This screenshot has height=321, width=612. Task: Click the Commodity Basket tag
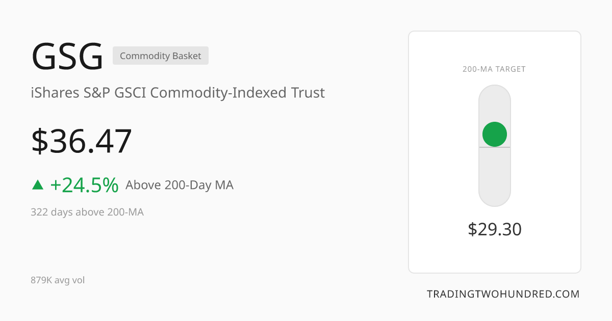[161, 56]
